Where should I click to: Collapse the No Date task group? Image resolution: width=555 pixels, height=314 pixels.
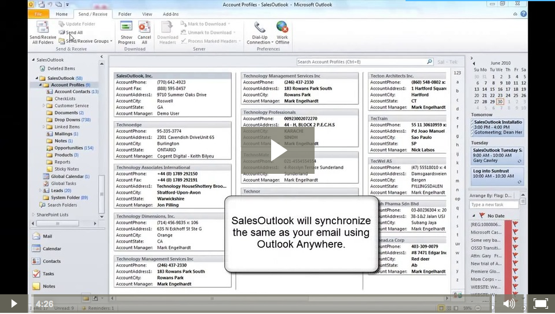473,216
